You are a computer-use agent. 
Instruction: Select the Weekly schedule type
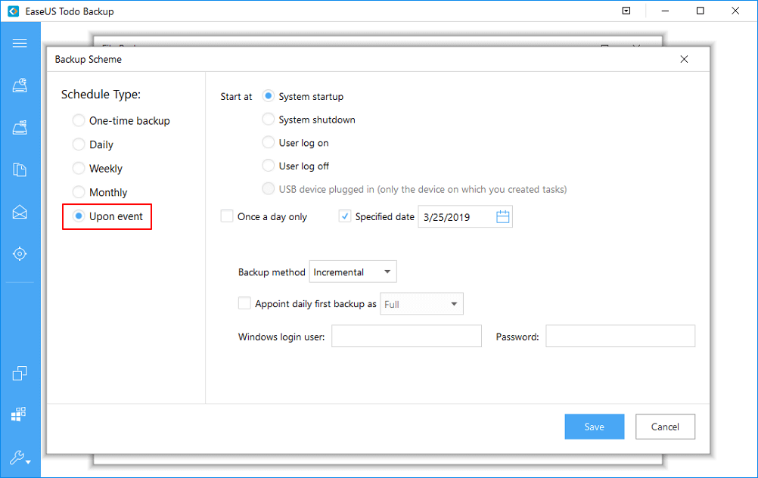(x=79, y=169)
